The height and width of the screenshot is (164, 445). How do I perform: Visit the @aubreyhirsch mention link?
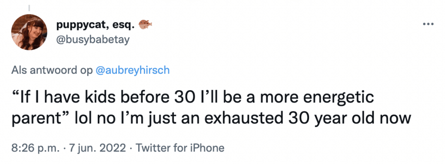[x=133, y=70]
